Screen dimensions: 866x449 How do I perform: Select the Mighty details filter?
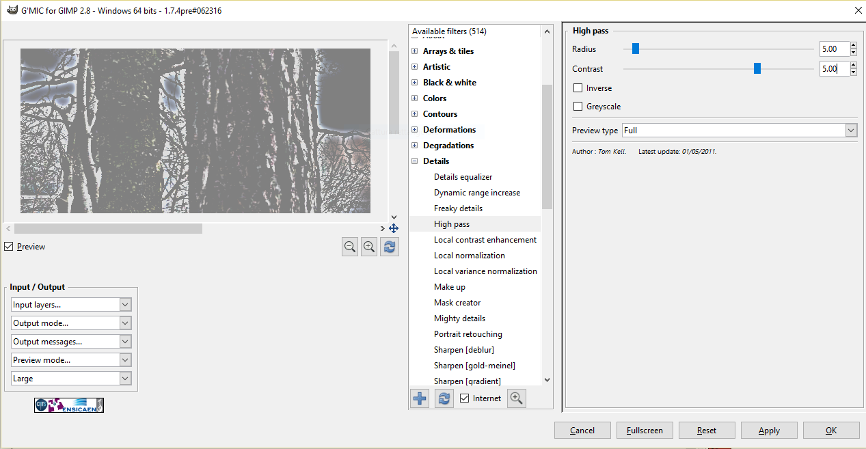[x=459, y=318]
